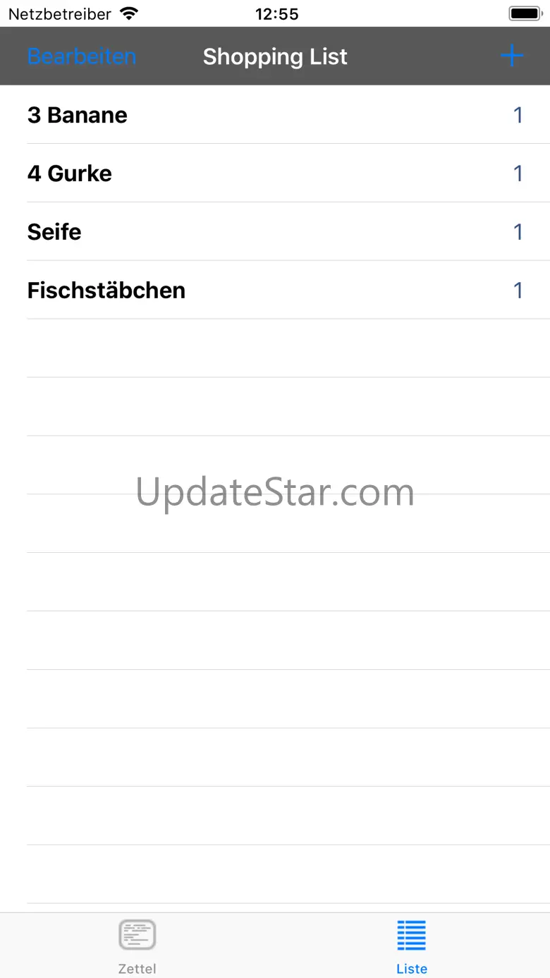Select the Liste tab icon
Image resolution: width=550 pixels, height=978 pixels.
412,935
